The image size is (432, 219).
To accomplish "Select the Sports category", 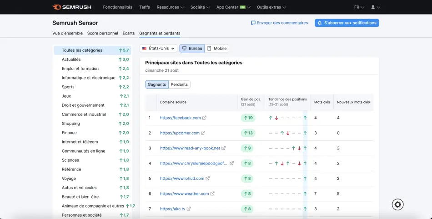I will 92,87.
